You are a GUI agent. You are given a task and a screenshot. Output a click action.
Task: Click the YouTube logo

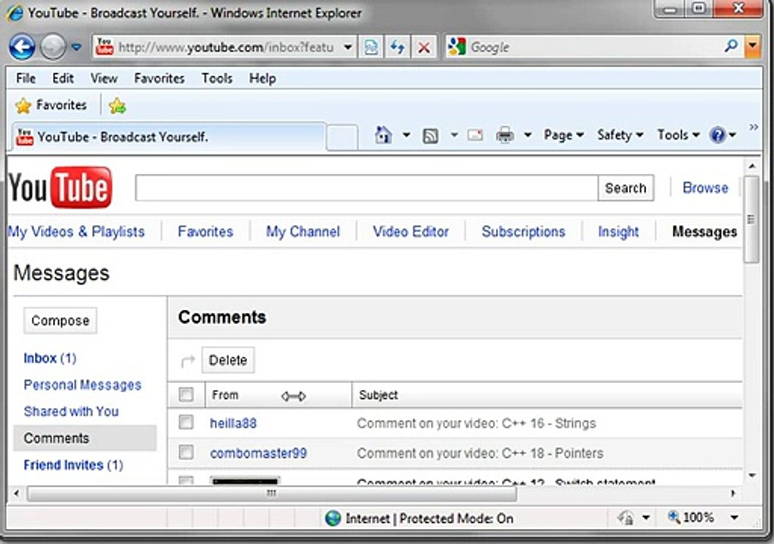pos(60,187)
